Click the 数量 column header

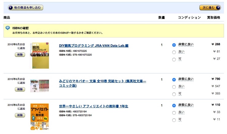click(162, 18)
